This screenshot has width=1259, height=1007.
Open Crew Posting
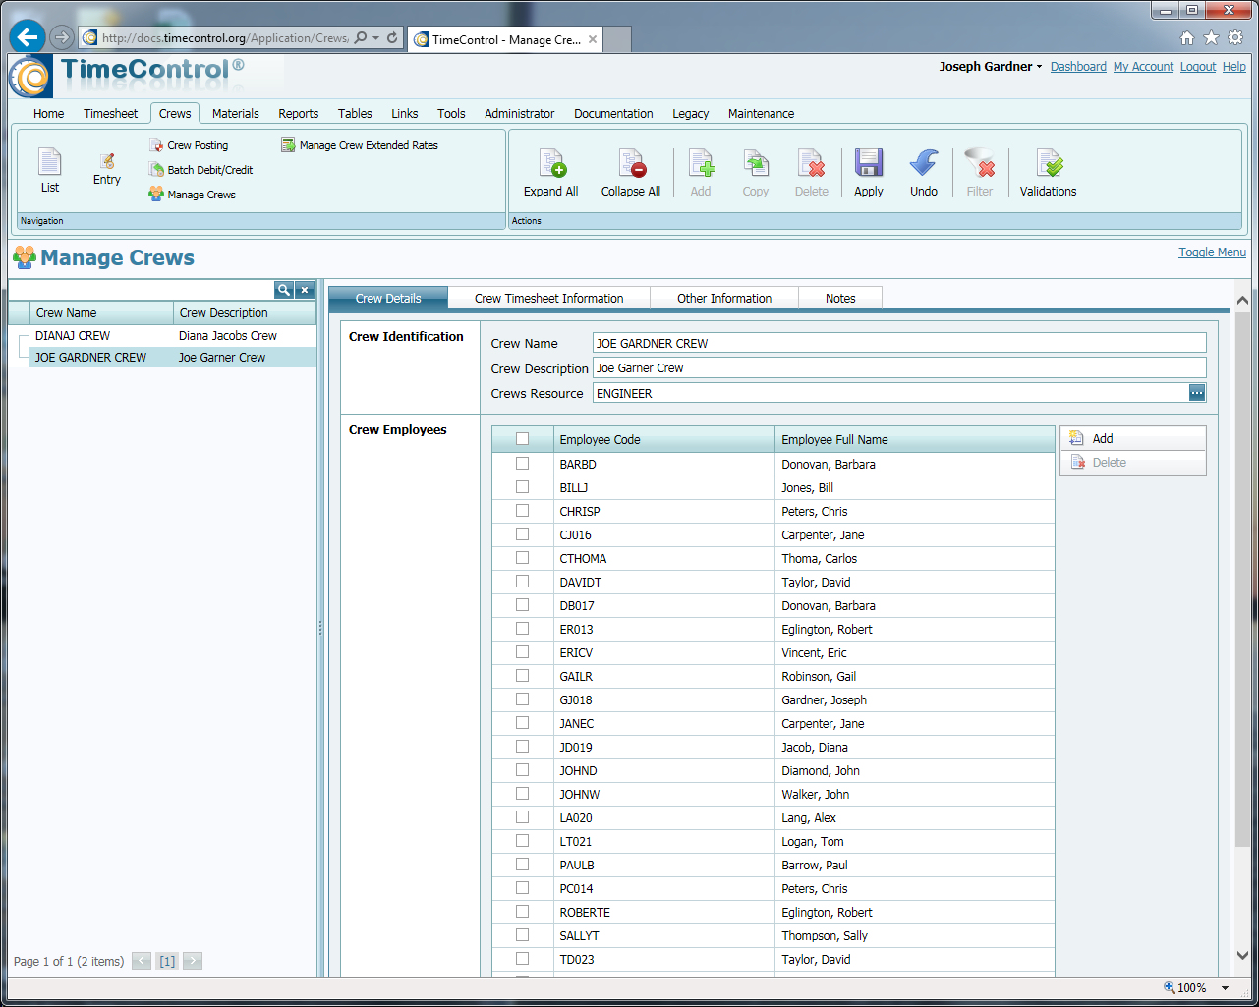[x=189, y=145]
